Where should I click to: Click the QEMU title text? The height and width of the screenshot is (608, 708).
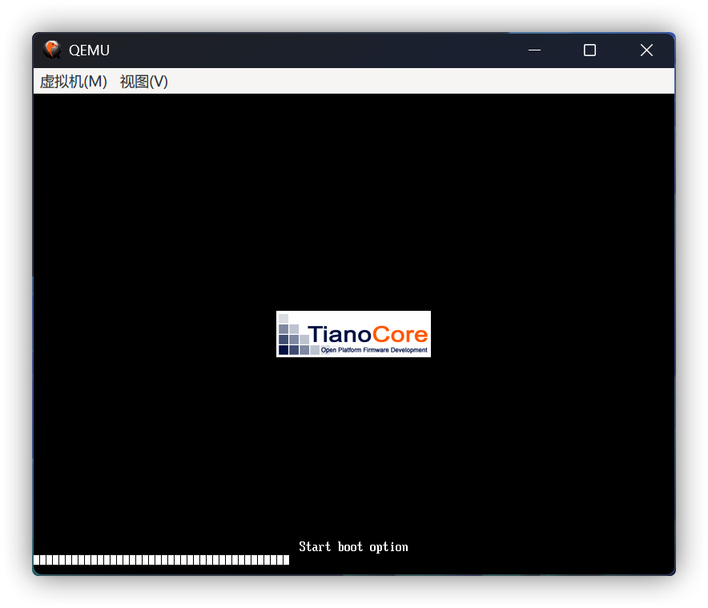click(89, 50)
